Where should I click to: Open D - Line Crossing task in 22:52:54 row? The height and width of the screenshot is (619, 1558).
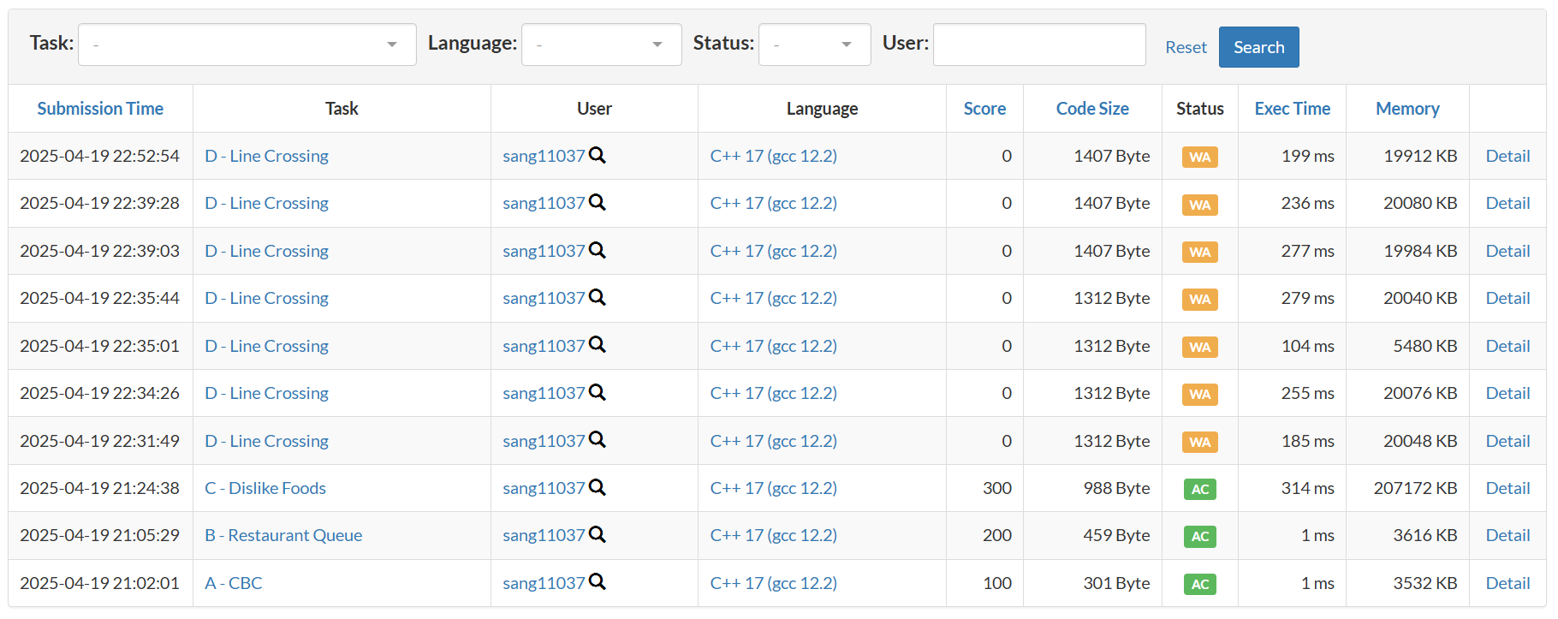267,156
